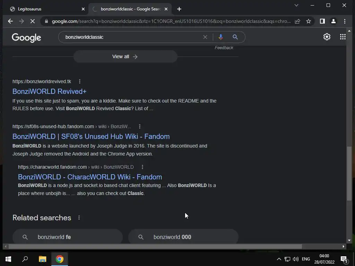This screenshot has height=266, width=355.
Task: Click Chrome icon in taskbar
Action: tap(60, 259)
